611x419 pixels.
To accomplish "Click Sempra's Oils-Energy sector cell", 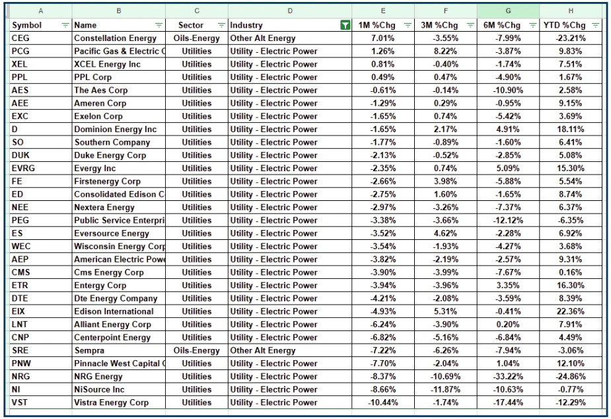I will pos(197,350).
